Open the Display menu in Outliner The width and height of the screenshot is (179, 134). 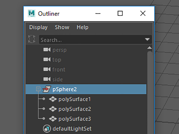click(x=38, y=27)
